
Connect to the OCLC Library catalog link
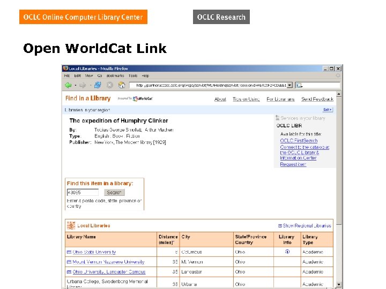tap(305, 153)
